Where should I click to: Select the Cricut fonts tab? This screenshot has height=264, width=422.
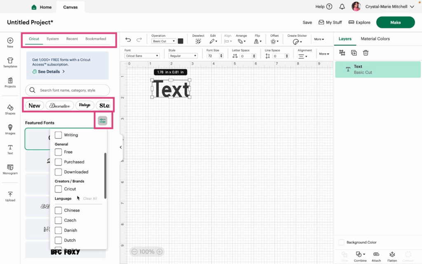34,39
